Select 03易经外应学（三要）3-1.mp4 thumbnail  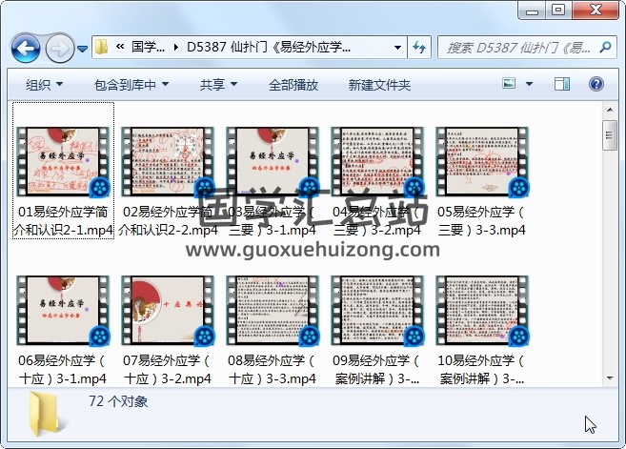[x=273, y=162]
